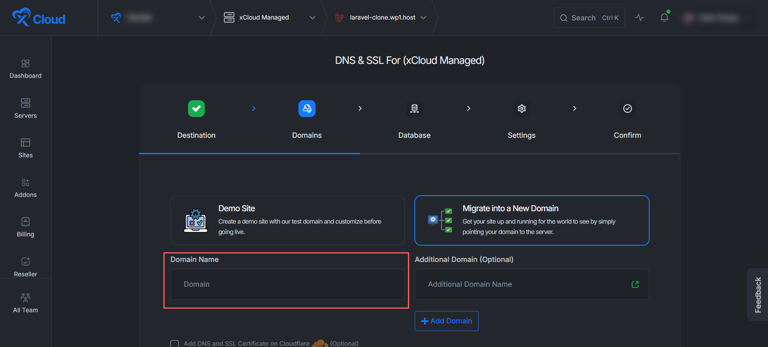Click the Database step icon
Image resolution: width=768 pixels, height=347 pixels.
(414, 109)
